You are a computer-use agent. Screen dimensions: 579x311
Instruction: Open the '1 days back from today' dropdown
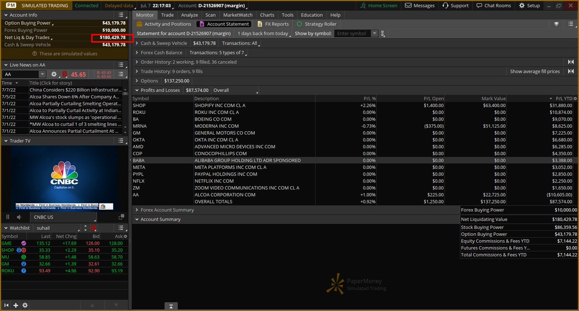pyautogui.click(x=264, y=34)
